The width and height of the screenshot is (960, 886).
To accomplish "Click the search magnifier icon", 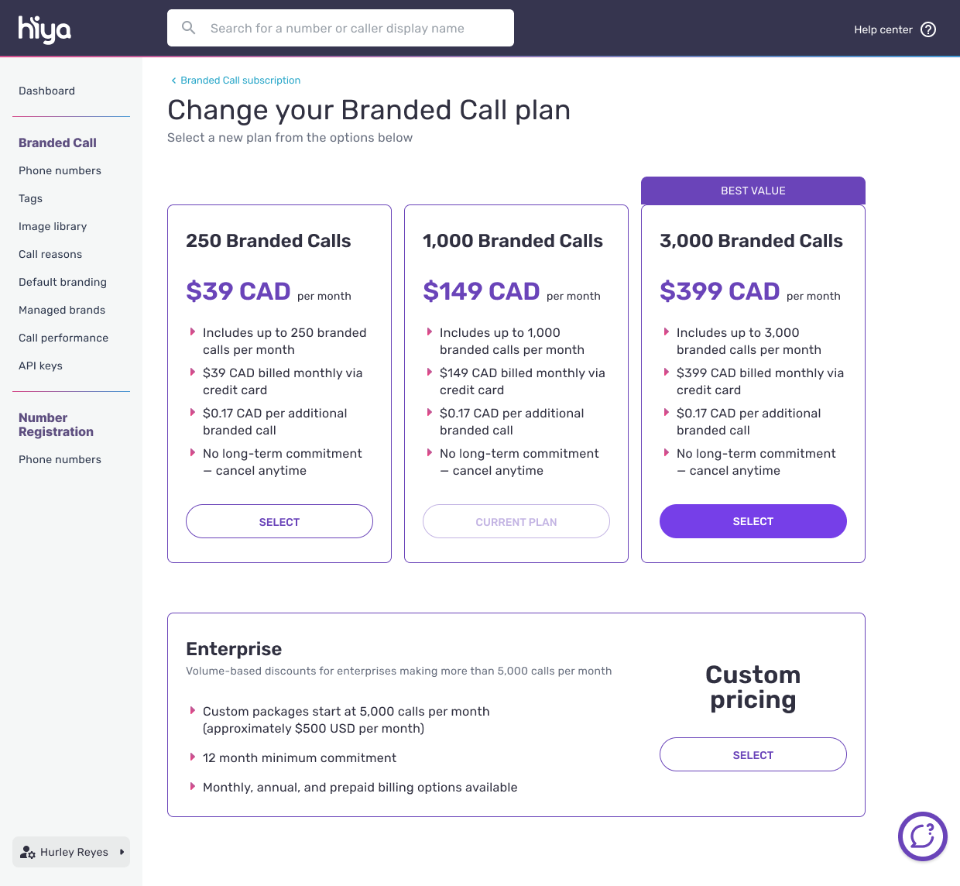I will 188,28.
